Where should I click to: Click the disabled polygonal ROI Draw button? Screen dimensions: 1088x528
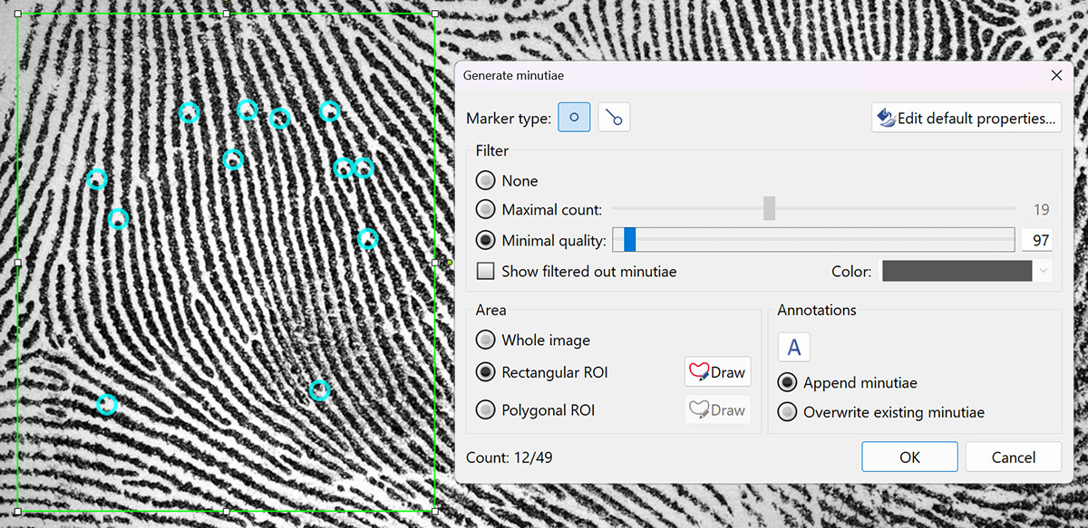click(x=717, y=410)
